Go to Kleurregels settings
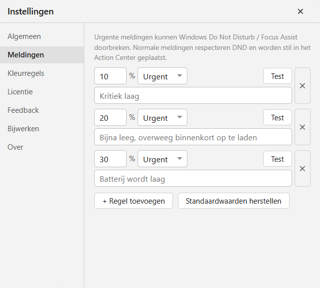This screenshot has height=288, width=320. (x=42, y=73)
